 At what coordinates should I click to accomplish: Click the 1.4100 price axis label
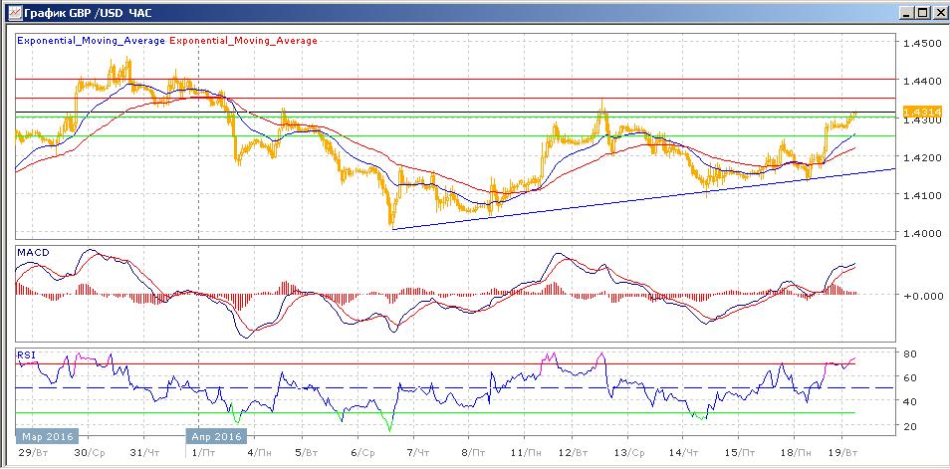[922, 195]
